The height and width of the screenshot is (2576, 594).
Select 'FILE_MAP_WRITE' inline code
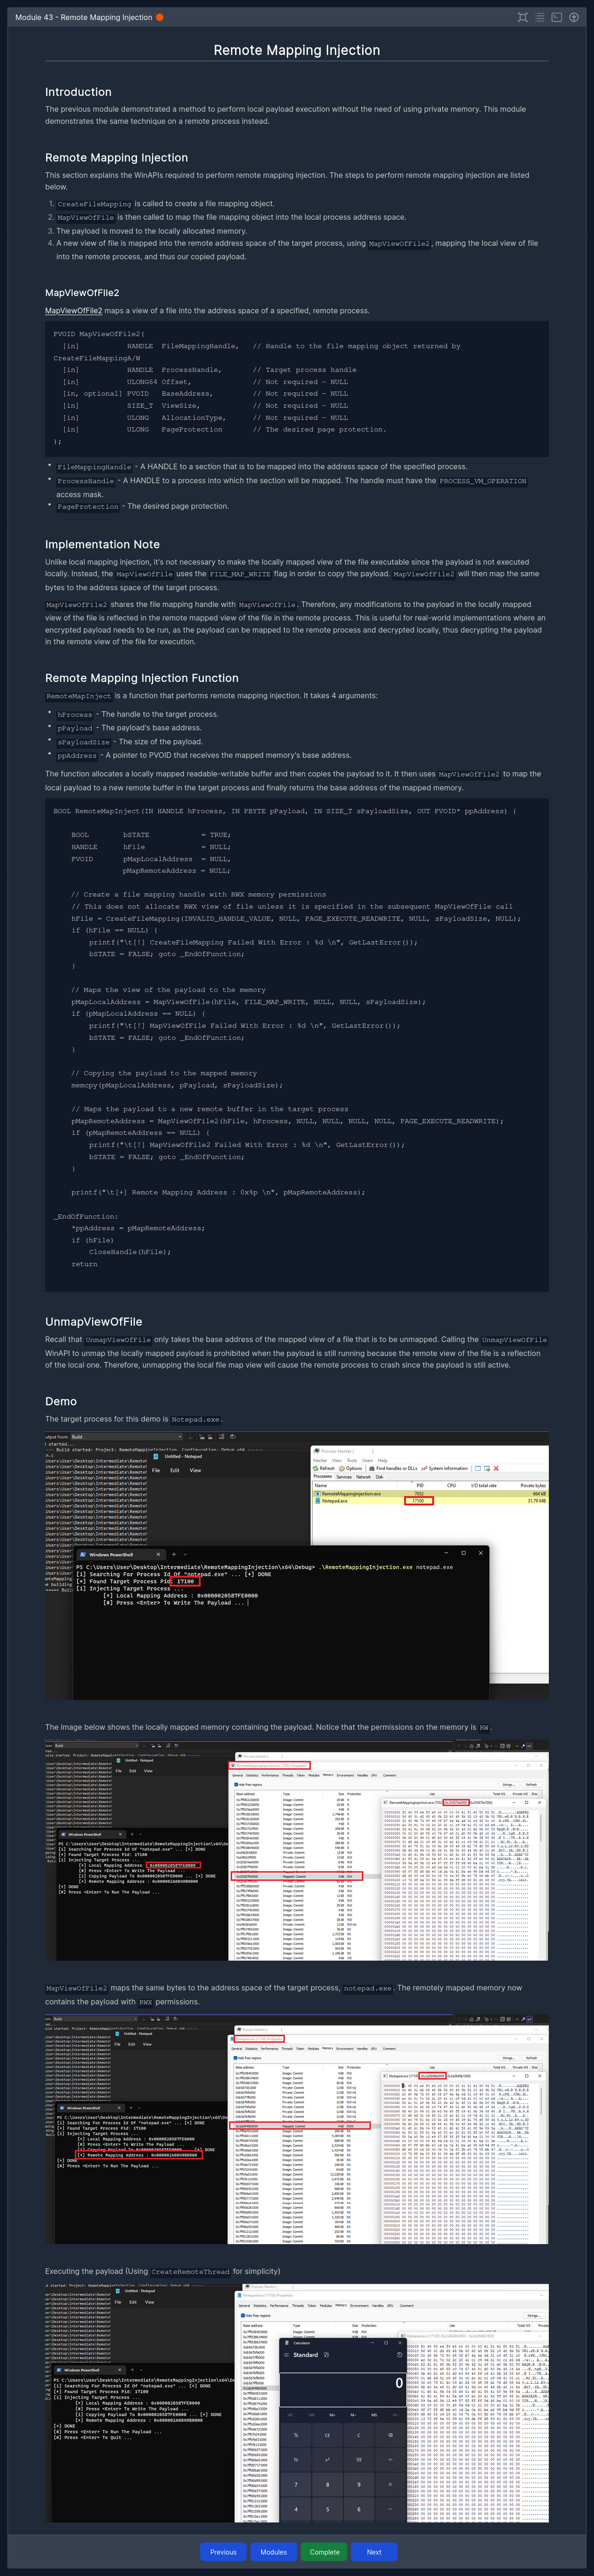pyautogui.click(x=240, y=574)
